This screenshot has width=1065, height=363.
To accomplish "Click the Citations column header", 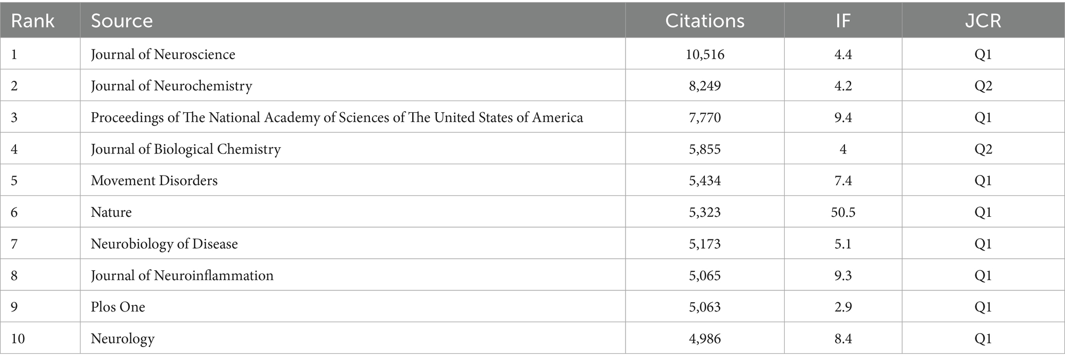I will (x=704, y=21).
